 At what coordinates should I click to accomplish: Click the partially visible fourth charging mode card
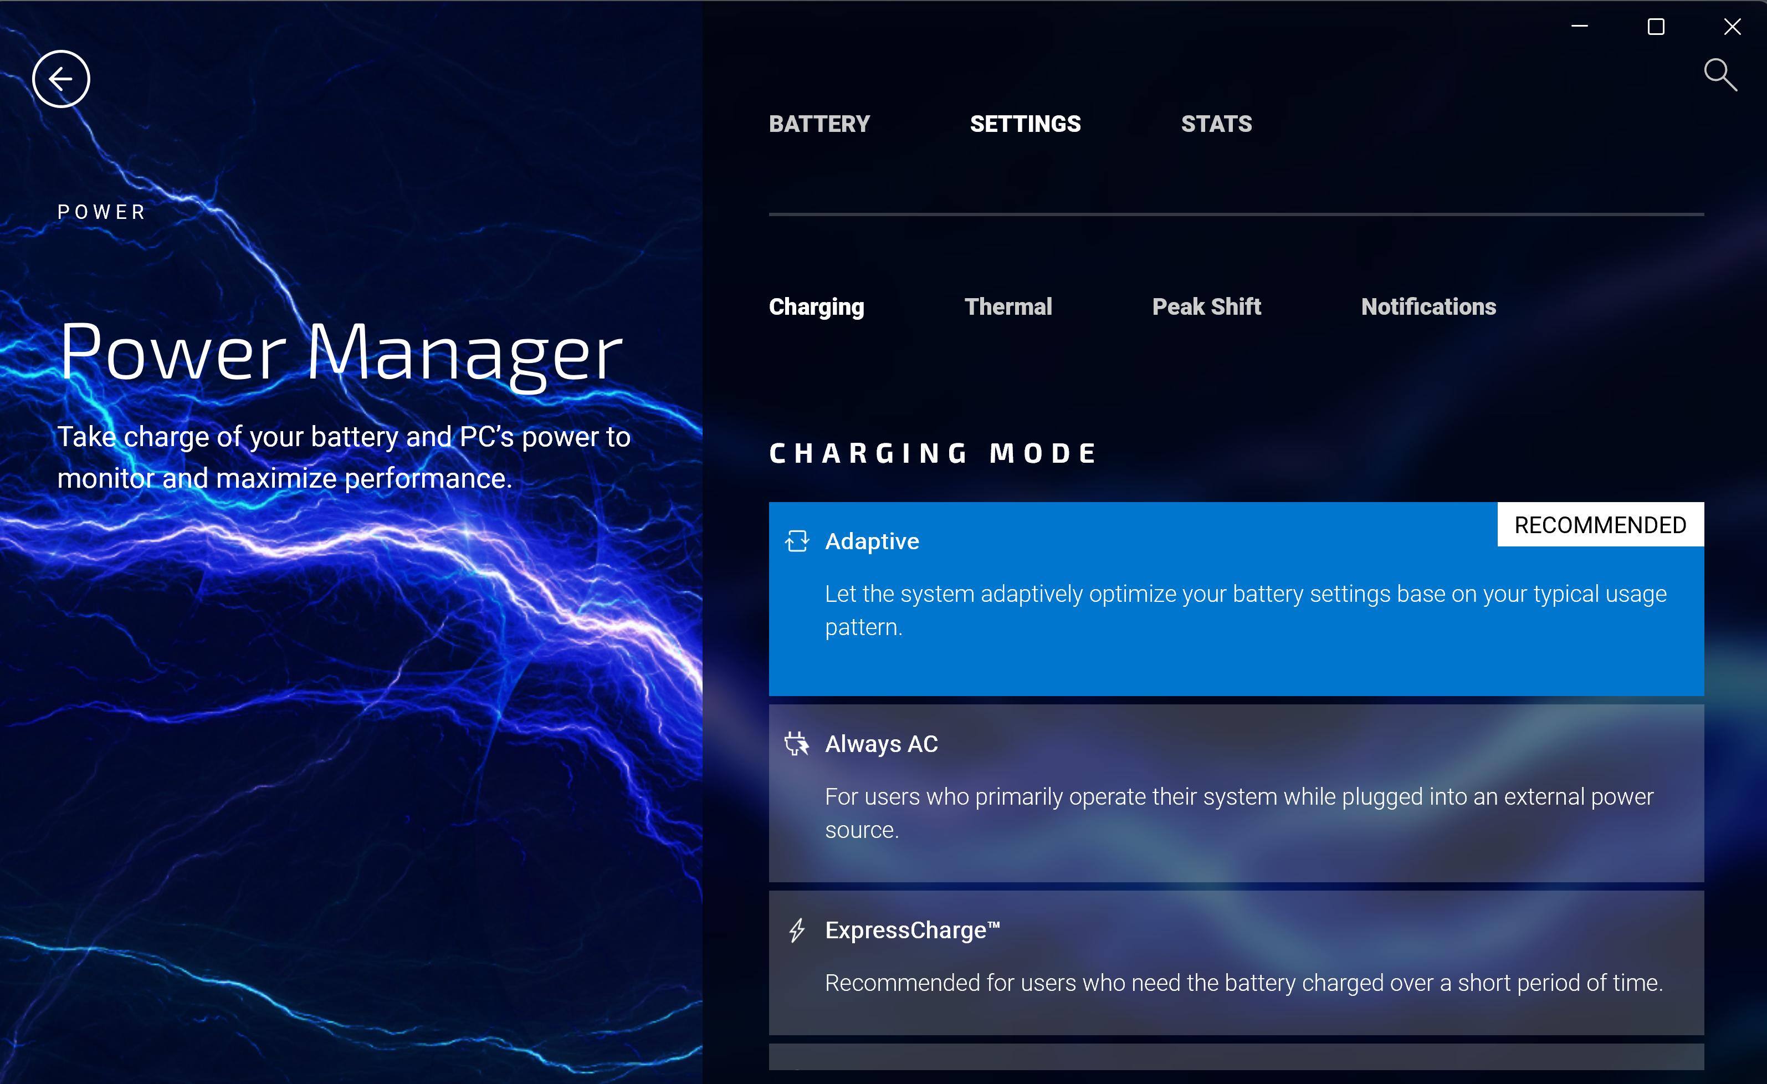pyautogui.click(x=1236, y=1057)
